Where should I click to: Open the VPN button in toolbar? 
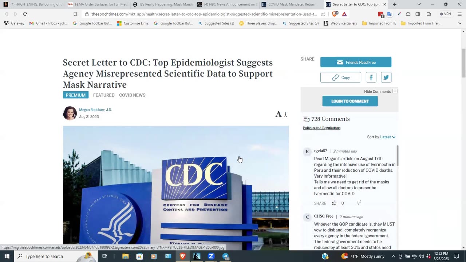[445, 14]
